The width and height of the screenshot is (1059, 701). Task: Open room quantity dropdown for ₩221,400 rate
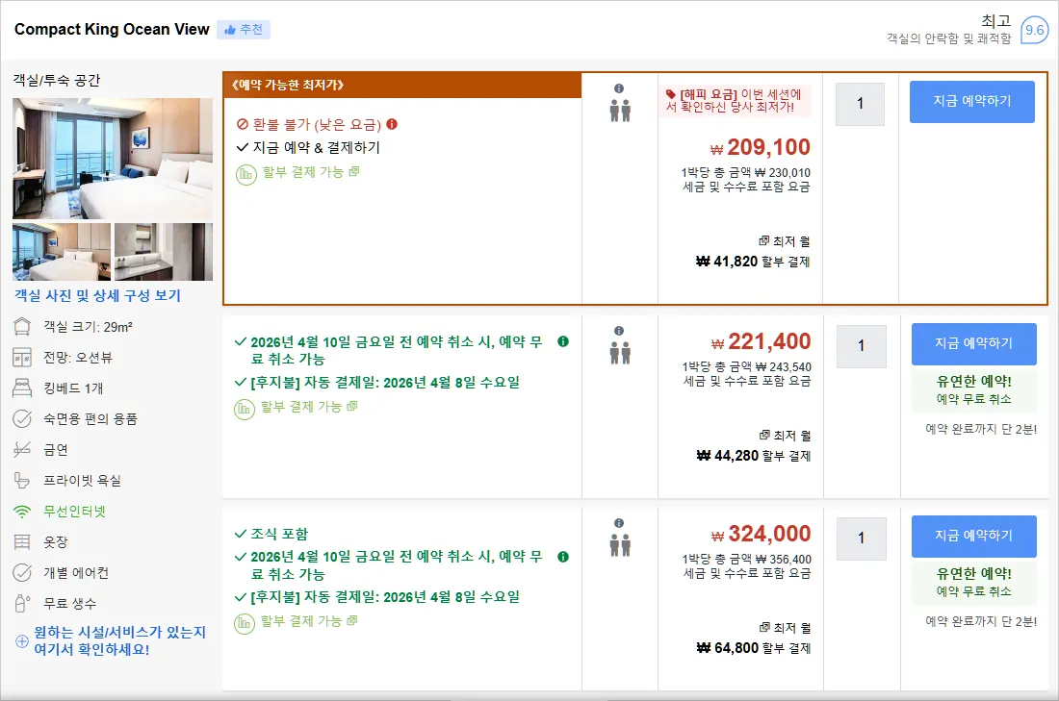(x=861, y=346)
